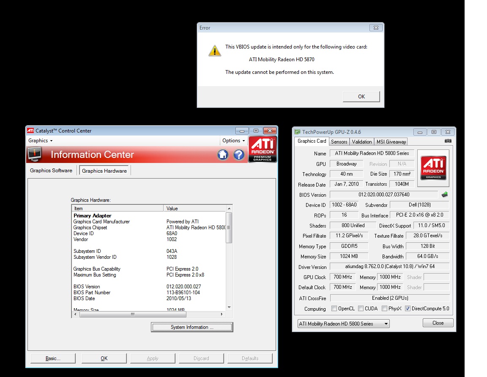This screenshot has height=377, width=487.
Task: Toggle the CUDA checkbox
Action: 361,309
